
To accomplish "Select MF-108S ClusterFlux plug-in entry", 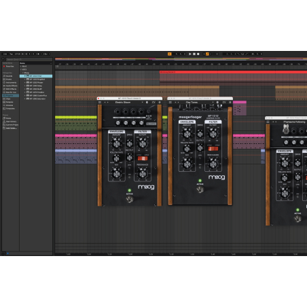I will point(36,96).
